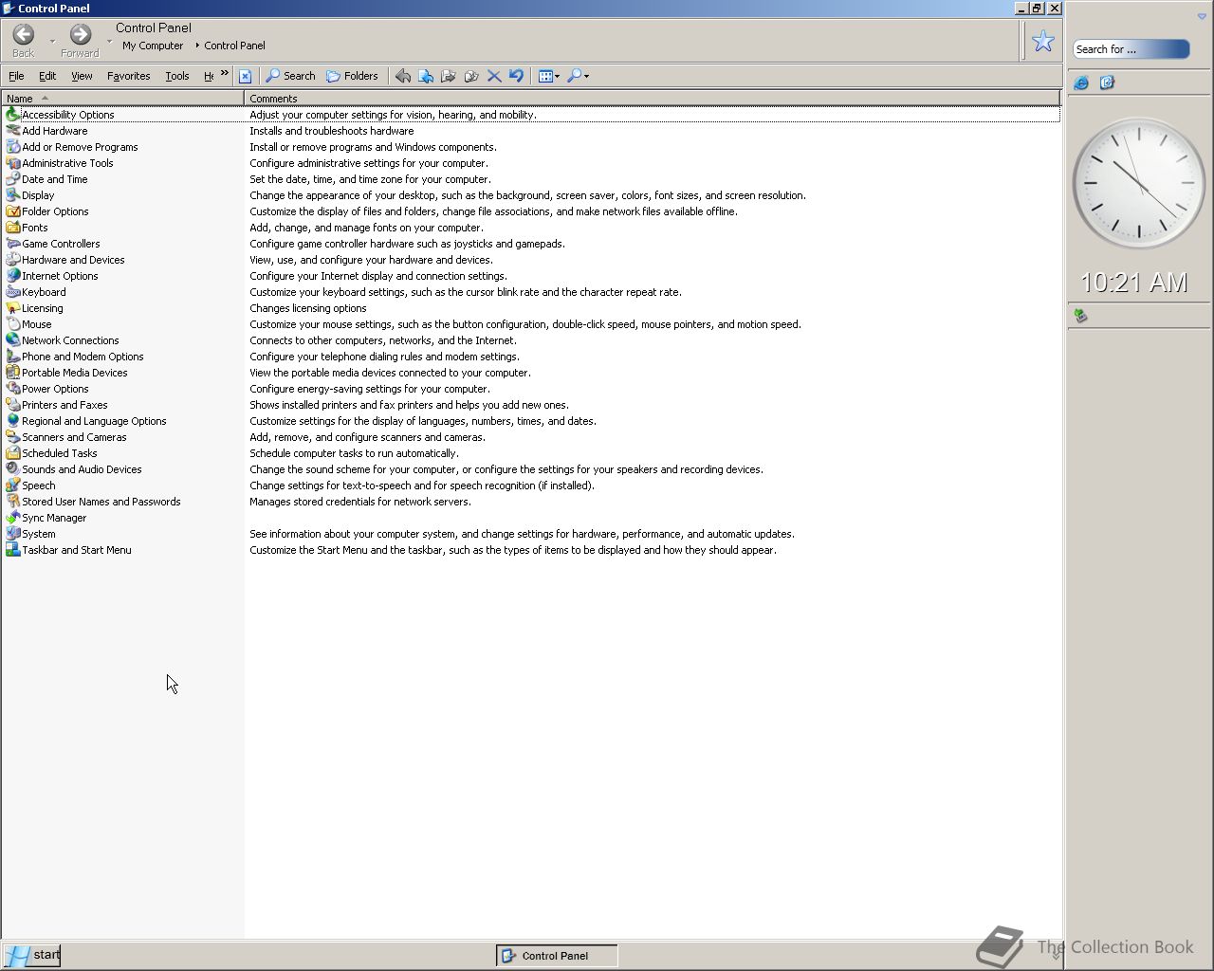Open the Favorites menu
Screen dimensions: 1214x971
[128, 76]
